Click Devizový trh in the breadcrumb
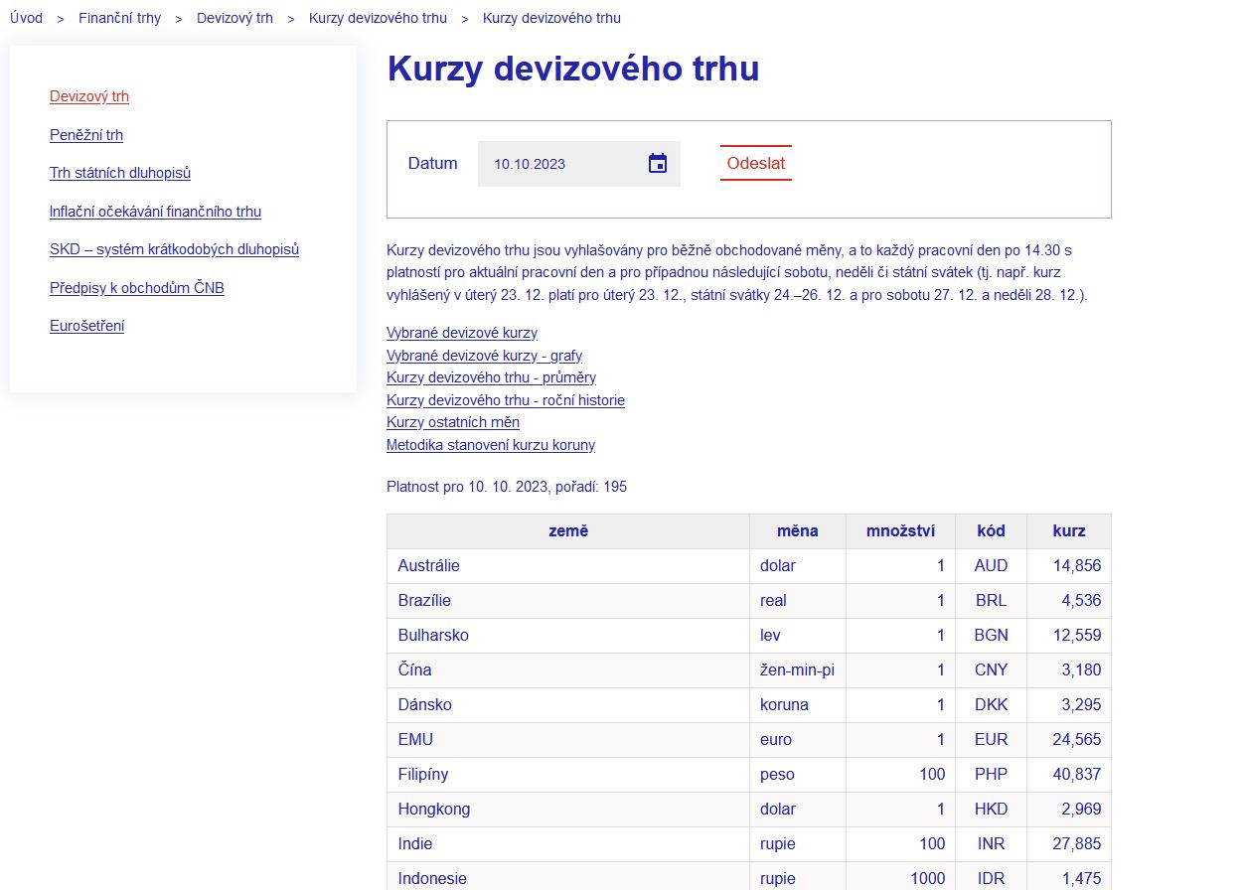 coord(234,18)
